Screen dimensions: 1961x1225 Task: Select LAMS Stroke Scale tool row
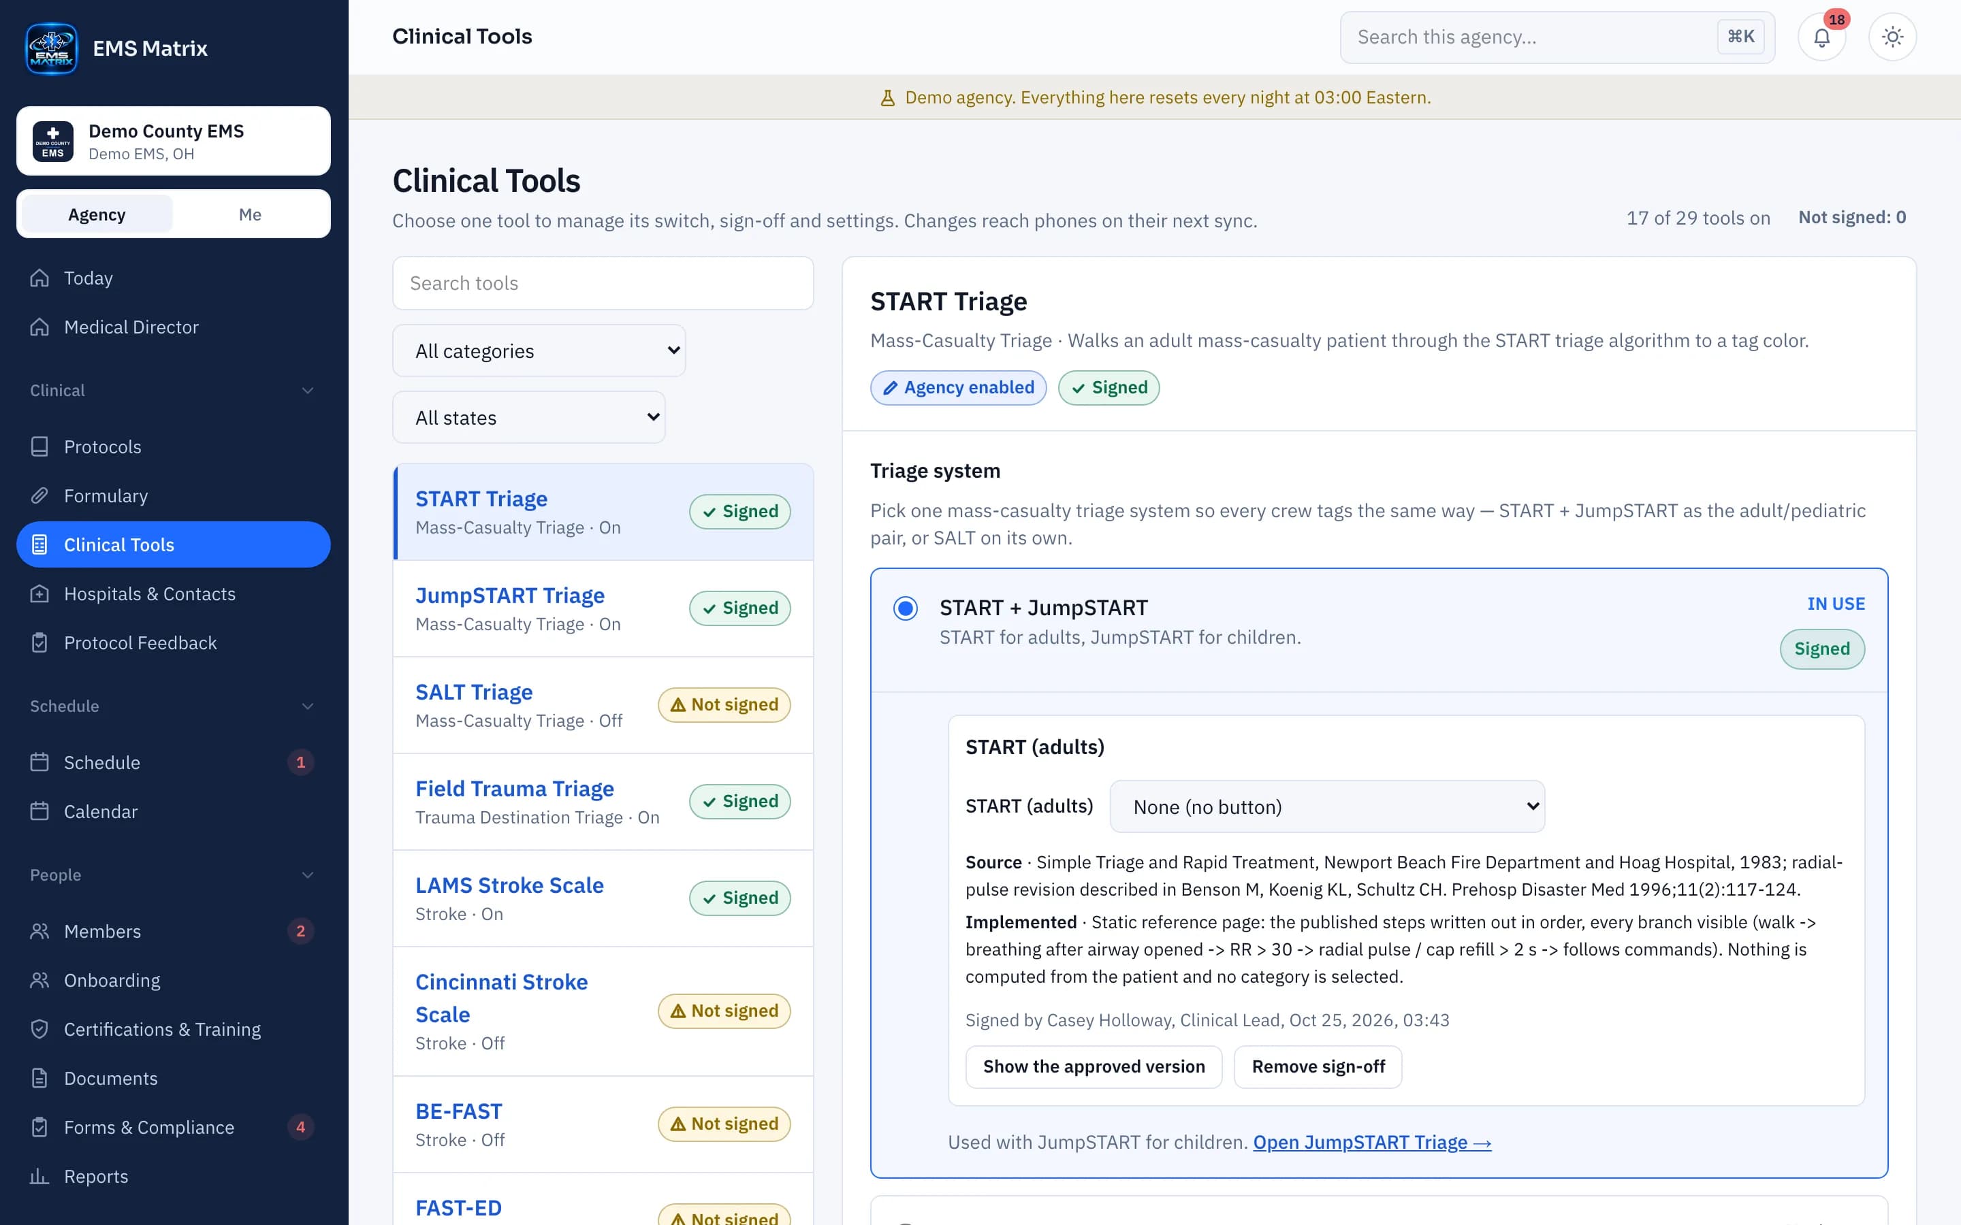603,898
